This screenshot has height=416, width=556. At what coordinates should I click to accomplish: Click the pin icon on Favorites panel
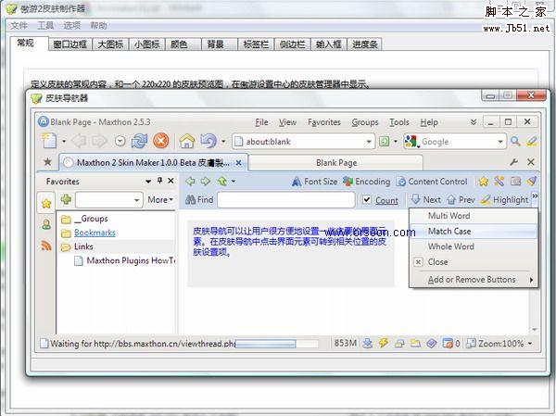(159, 181)
